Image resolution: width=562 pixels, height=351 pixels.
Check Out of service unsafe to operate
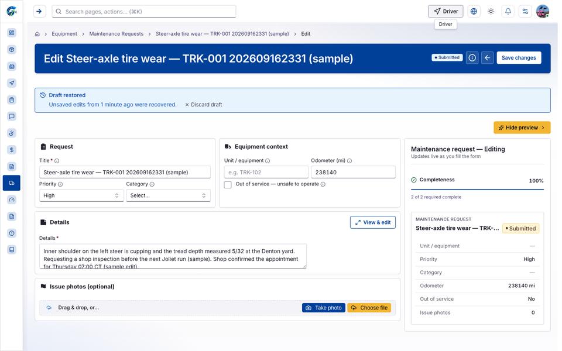coord(228,185)
